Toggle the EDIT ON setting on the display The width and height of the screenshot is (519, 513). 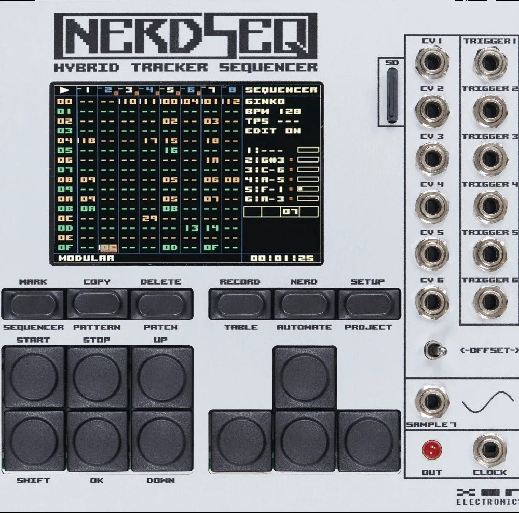(x=273, y=131)
